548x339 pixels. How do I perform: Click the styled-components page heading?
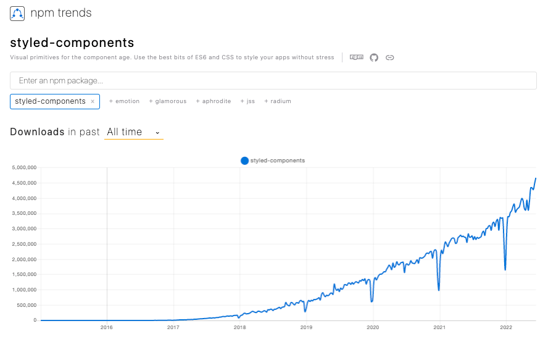click(72, 43)
